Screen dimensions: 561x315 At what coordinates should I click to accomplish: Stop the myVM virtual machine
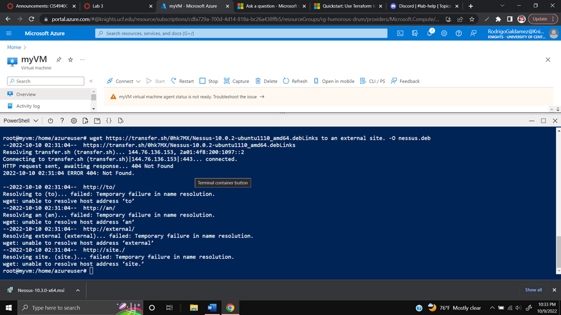(209, 81)
